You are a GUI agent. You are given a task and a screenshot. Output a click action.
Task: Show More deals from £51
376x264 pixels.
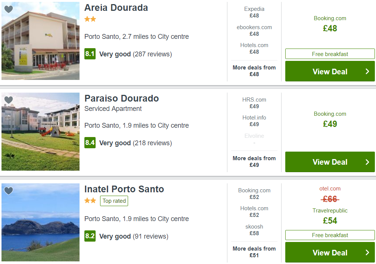254,252
